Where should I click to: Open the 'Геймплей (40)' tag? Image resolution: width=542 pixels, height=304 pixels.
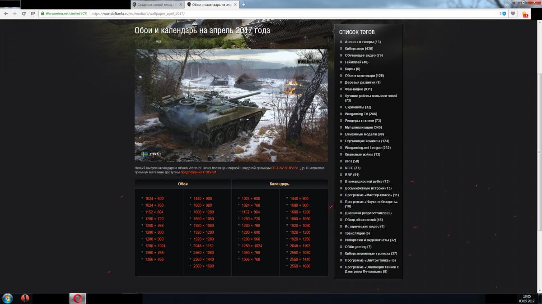point(356,62)
